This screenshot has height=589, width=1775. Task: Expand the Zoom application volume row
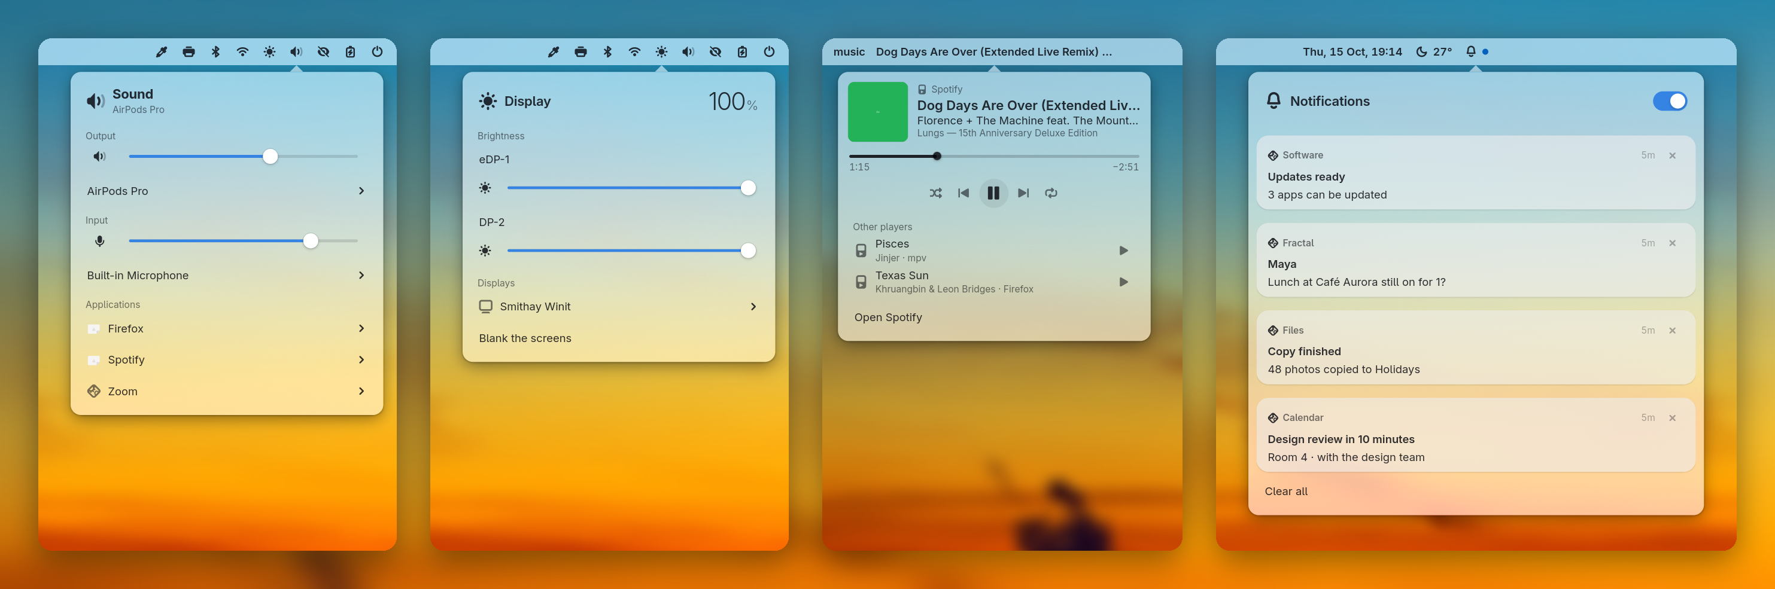click(227, 391)
